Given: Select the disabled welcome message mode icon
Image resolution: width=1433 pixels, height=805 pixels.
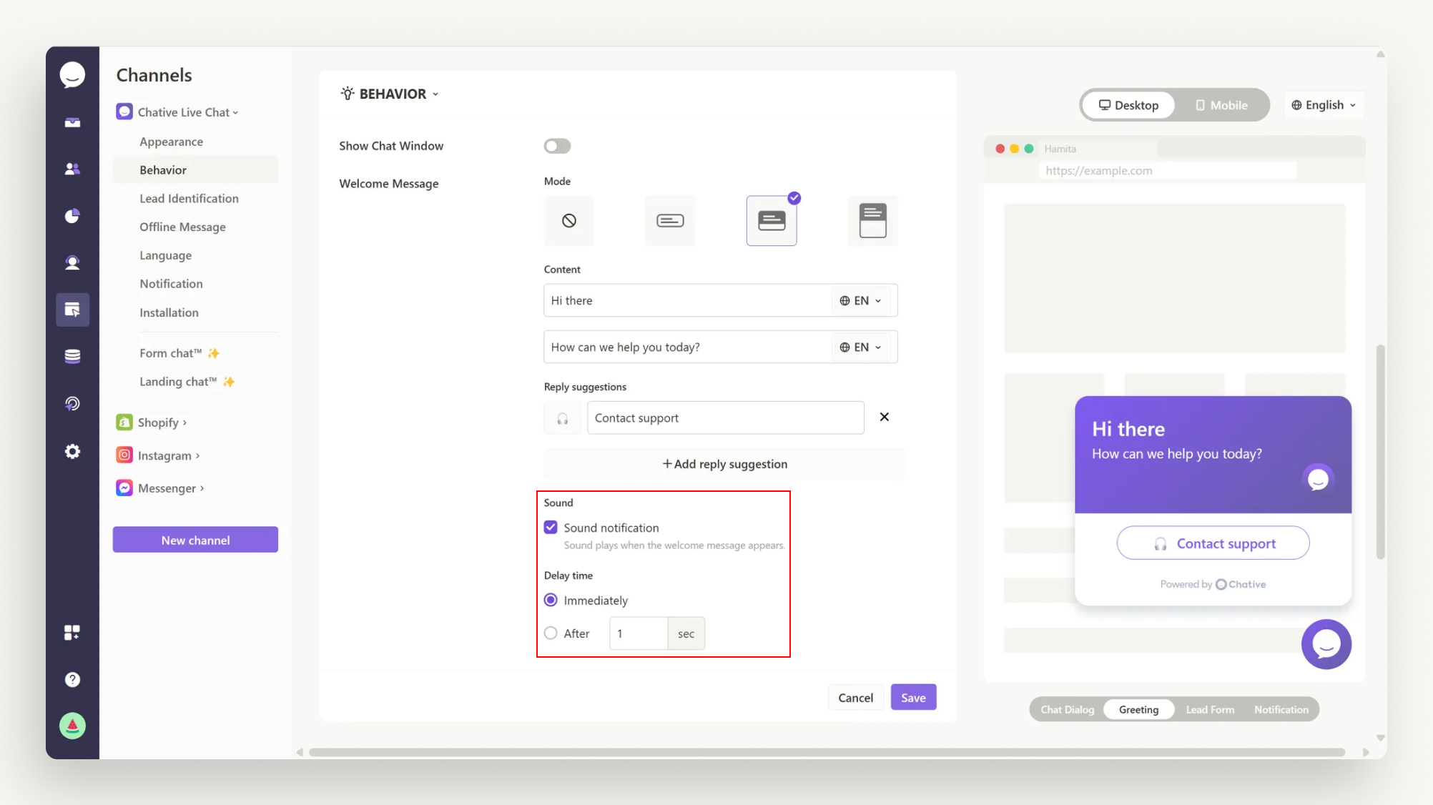Looking at the screenshot, I should click(569, 221).
